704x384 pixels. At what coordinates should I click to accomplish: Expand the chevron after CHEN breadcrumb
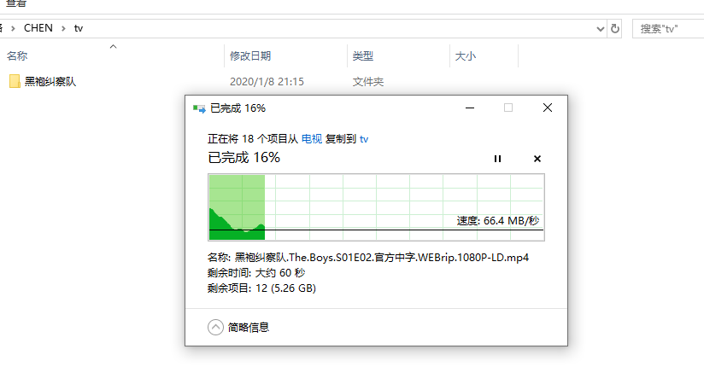(63, 28)
